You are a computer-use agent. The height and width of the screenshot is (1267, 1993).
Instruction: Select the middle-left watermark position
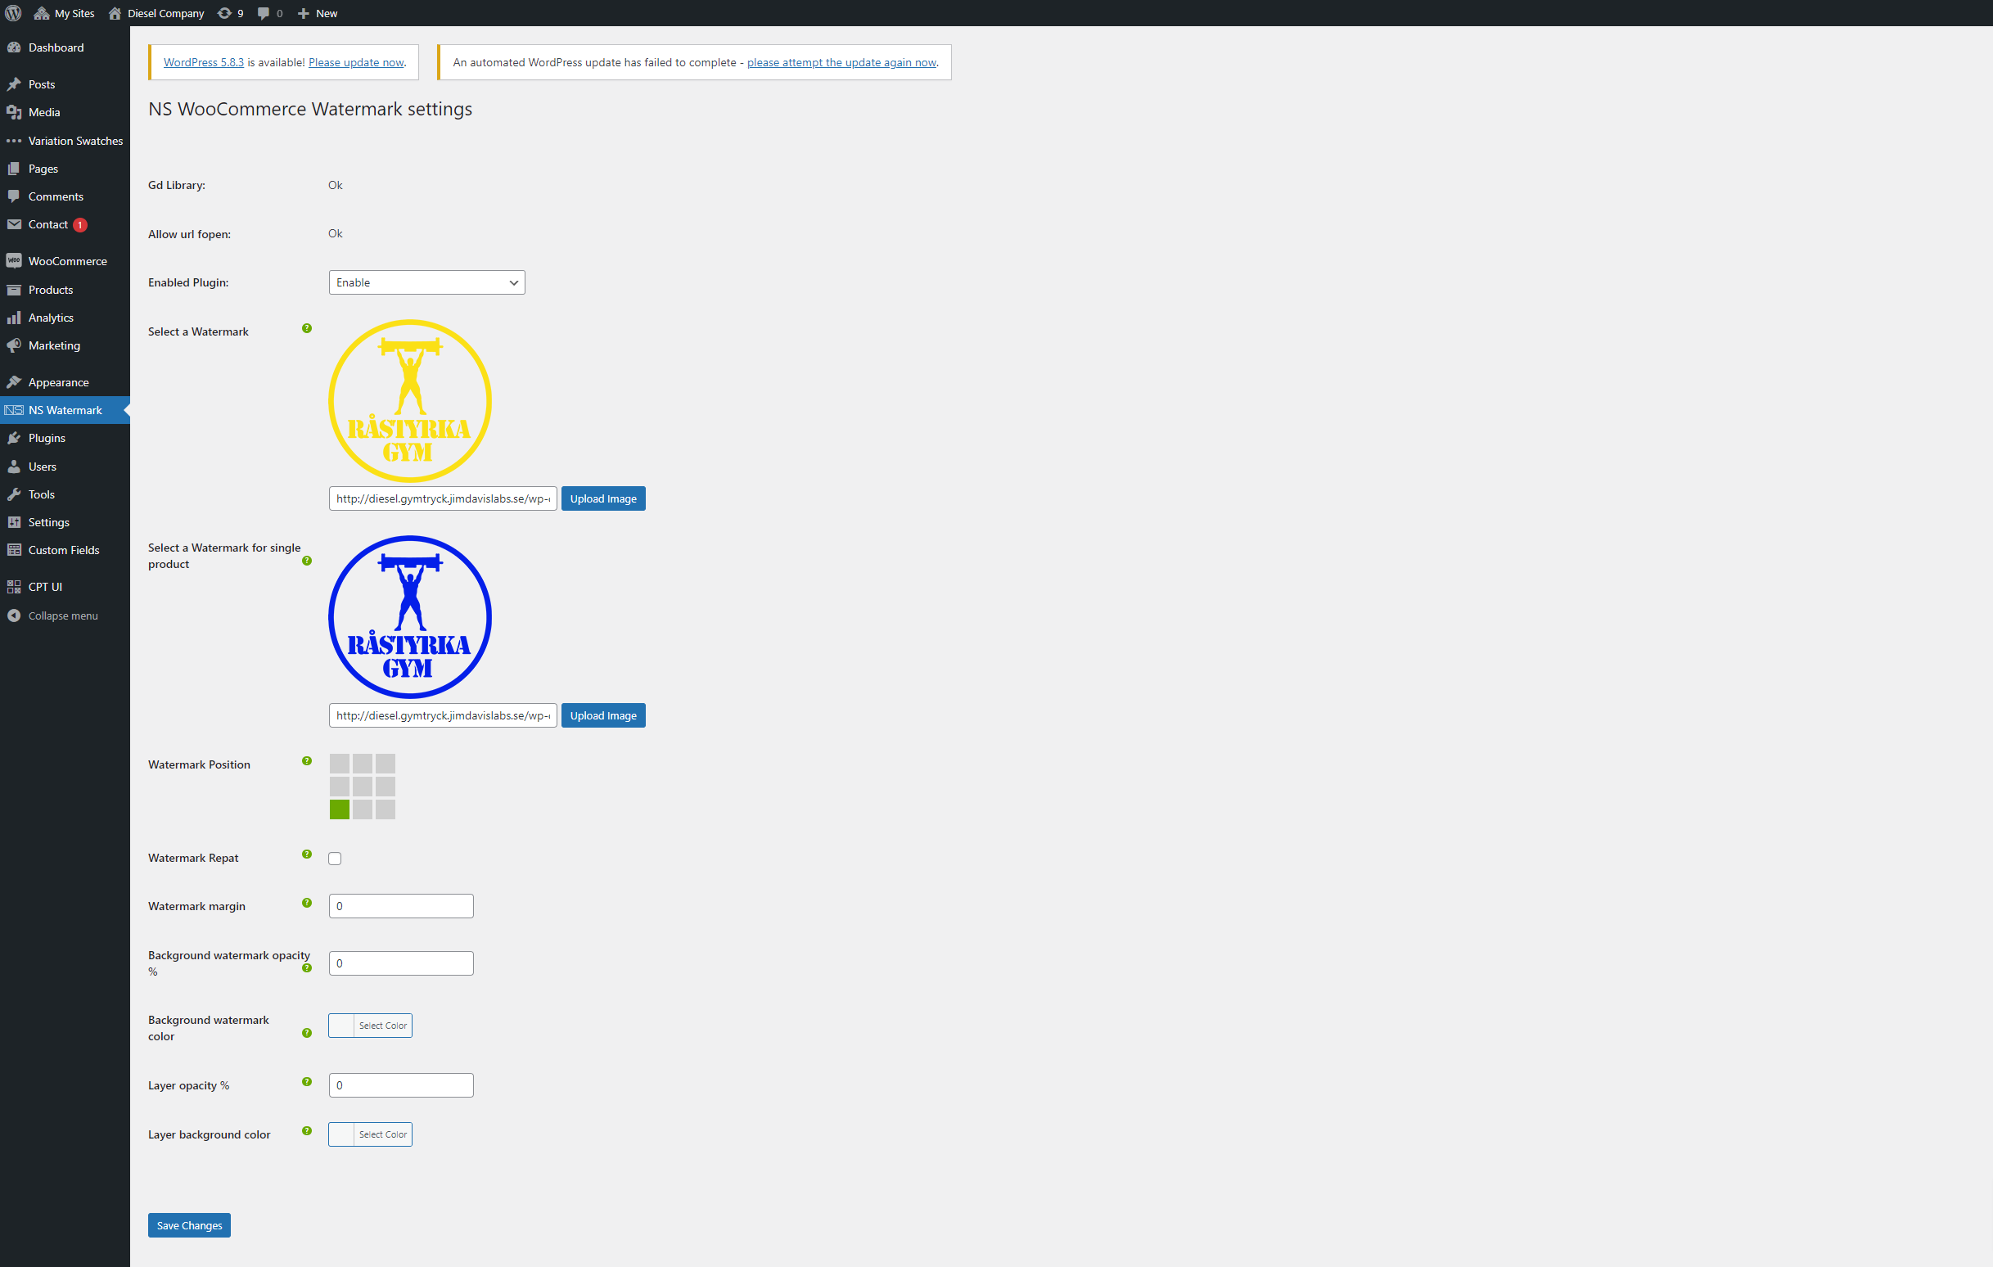340,787
